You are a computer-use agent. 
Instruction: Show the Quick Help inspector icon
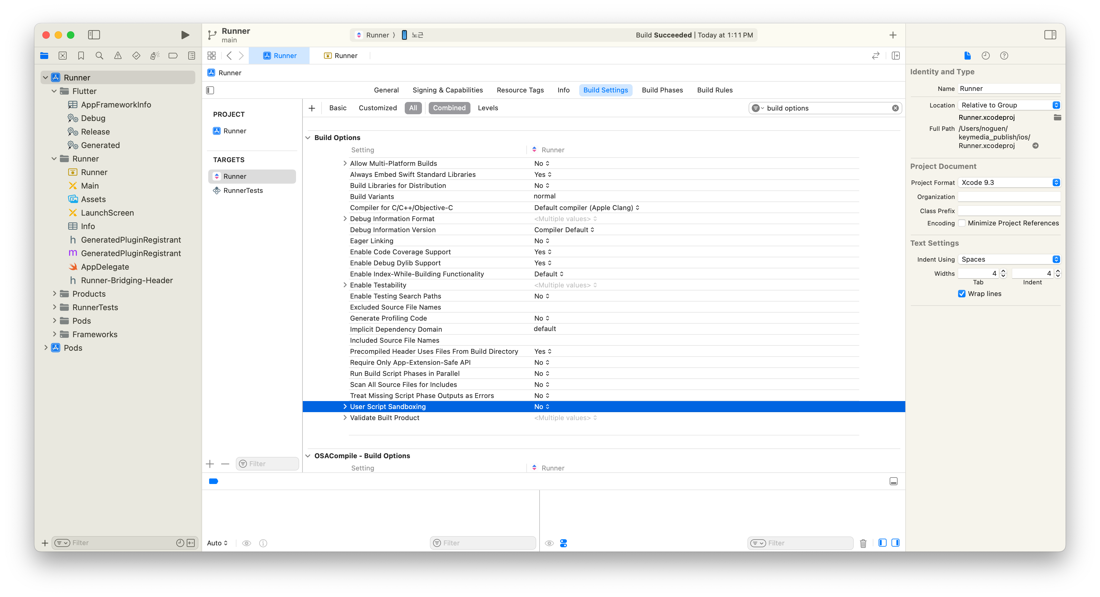click(1004, 56)
